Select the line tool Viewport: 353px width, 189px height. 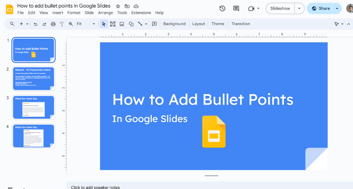(140, 24)
